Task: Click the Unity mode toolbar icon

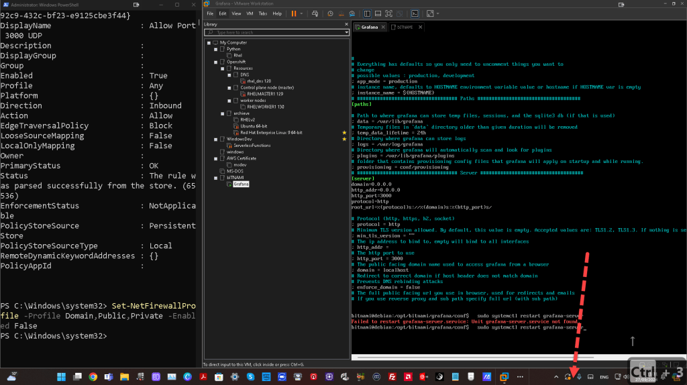Action: pyautogui.click(x=399, y=13)
